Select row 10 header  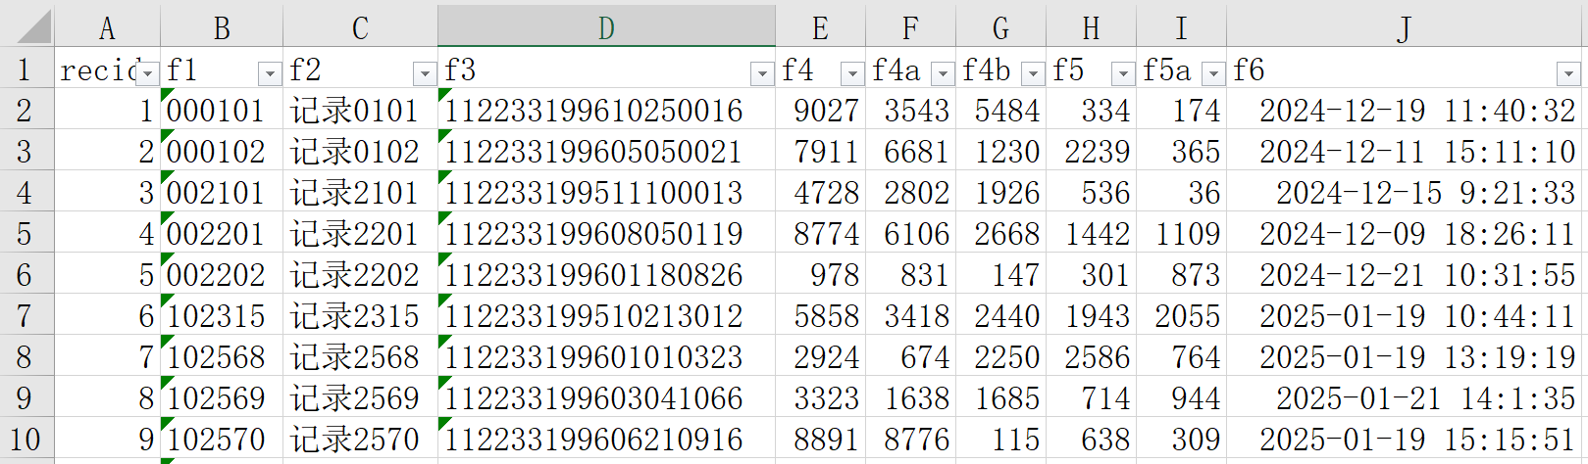(25, 440)
